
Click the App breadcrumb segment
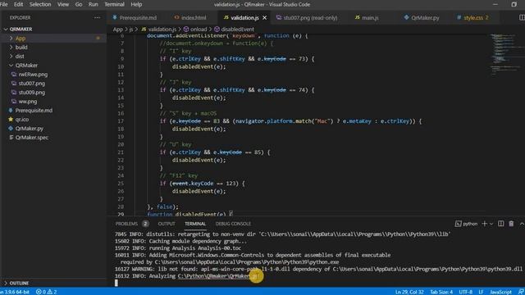coord(117,29)
